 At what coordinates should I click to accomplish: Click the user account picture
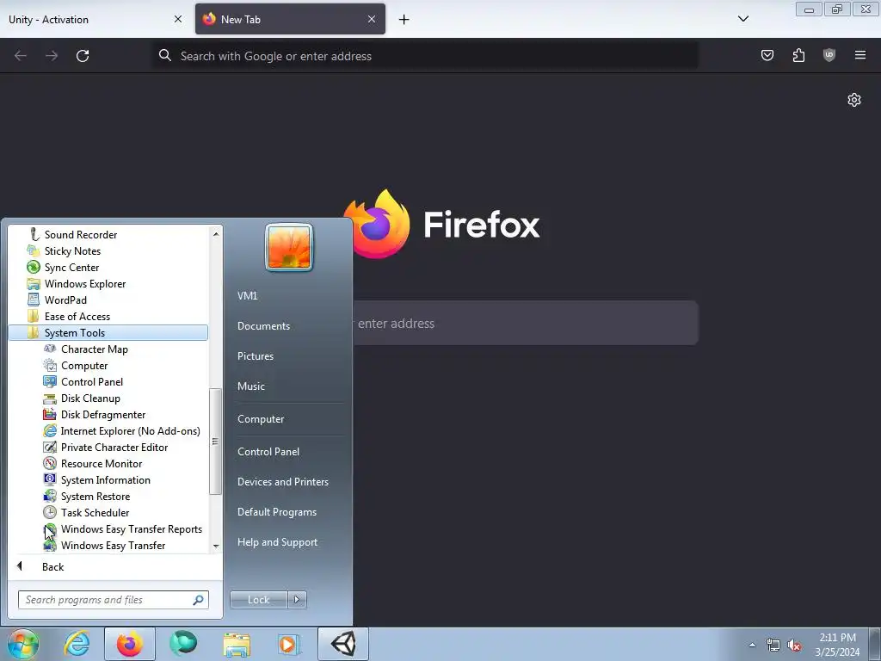pyautogui.click(x=289, y=247)
